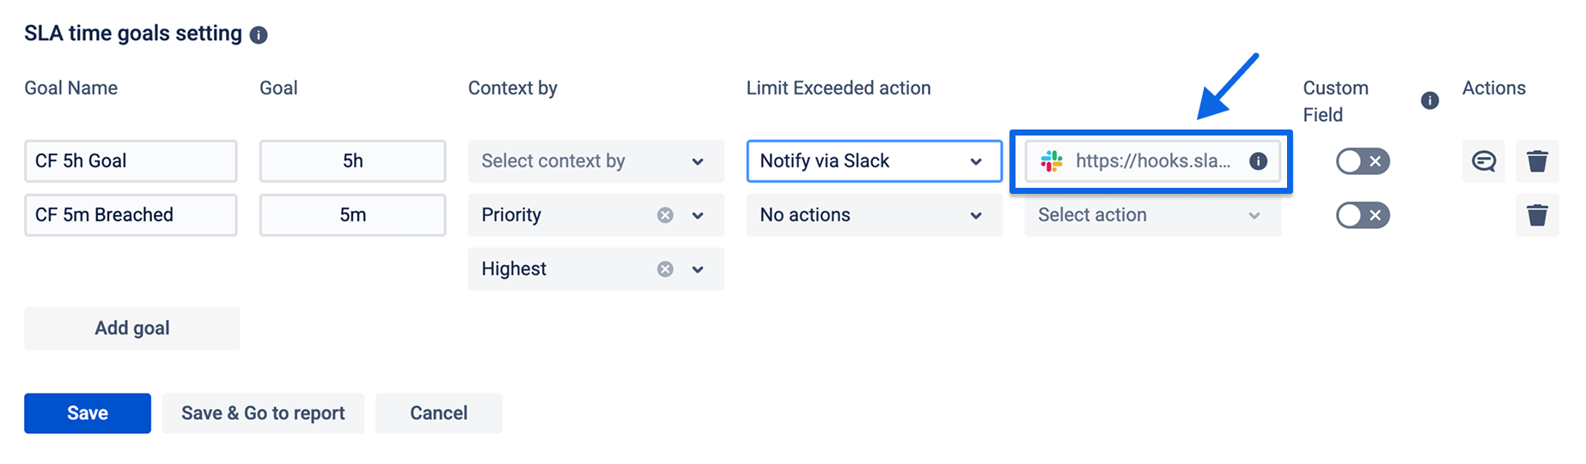Expand the Notify via Slack dropdown
The height and width of the screenshot is (464, 1586).
(x=874, y=161)
